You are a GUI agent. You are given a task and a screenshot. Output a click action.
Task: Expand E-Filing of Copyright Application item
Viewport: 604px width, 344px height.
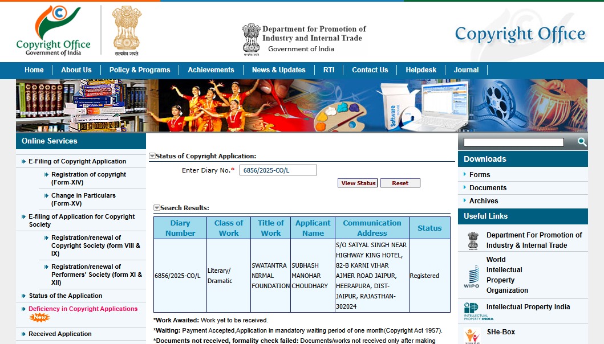point(77,161)
